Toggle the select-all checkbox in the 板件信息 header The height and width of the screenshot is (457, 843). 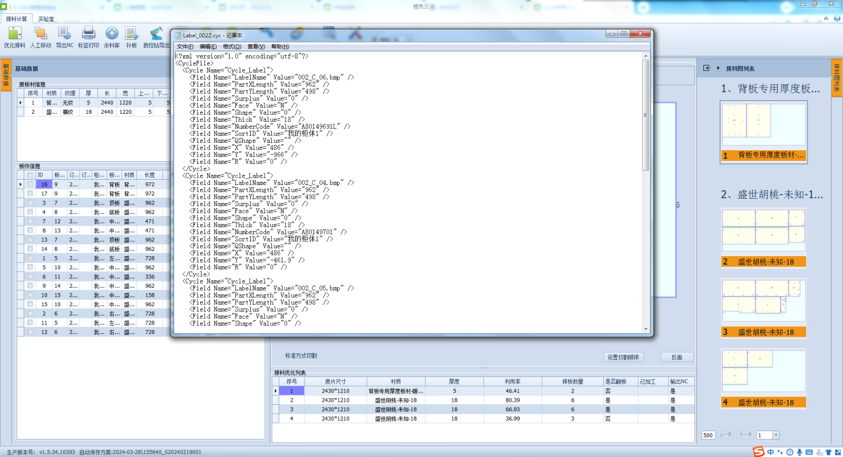[30, 175]
